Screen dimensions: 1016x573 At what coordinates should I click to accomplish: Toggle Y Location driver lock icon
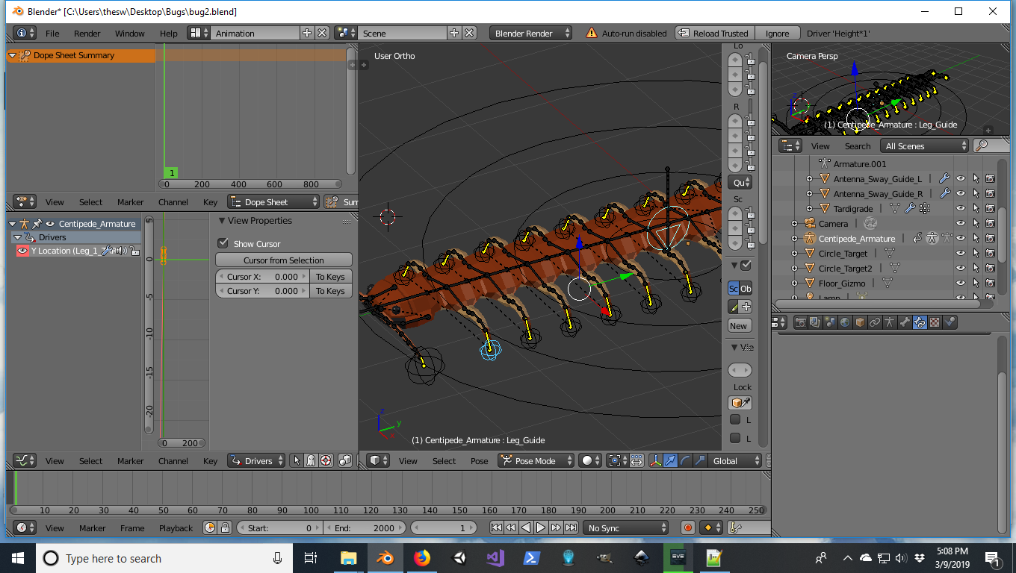click(134, 251)
